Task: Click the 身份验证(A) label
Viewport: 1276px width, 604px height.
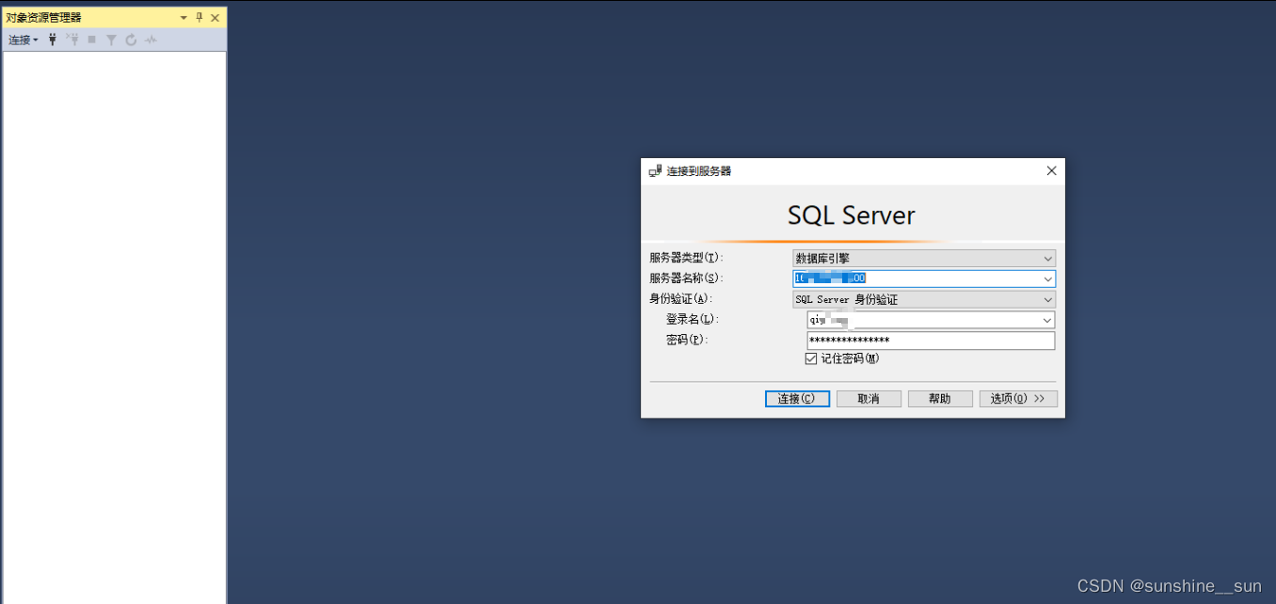Action: click(680, 299)
